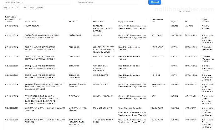Click the Marka column header

coord(72,22)
